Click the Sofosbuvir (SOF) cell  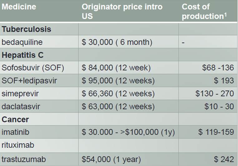pos(32,68)
